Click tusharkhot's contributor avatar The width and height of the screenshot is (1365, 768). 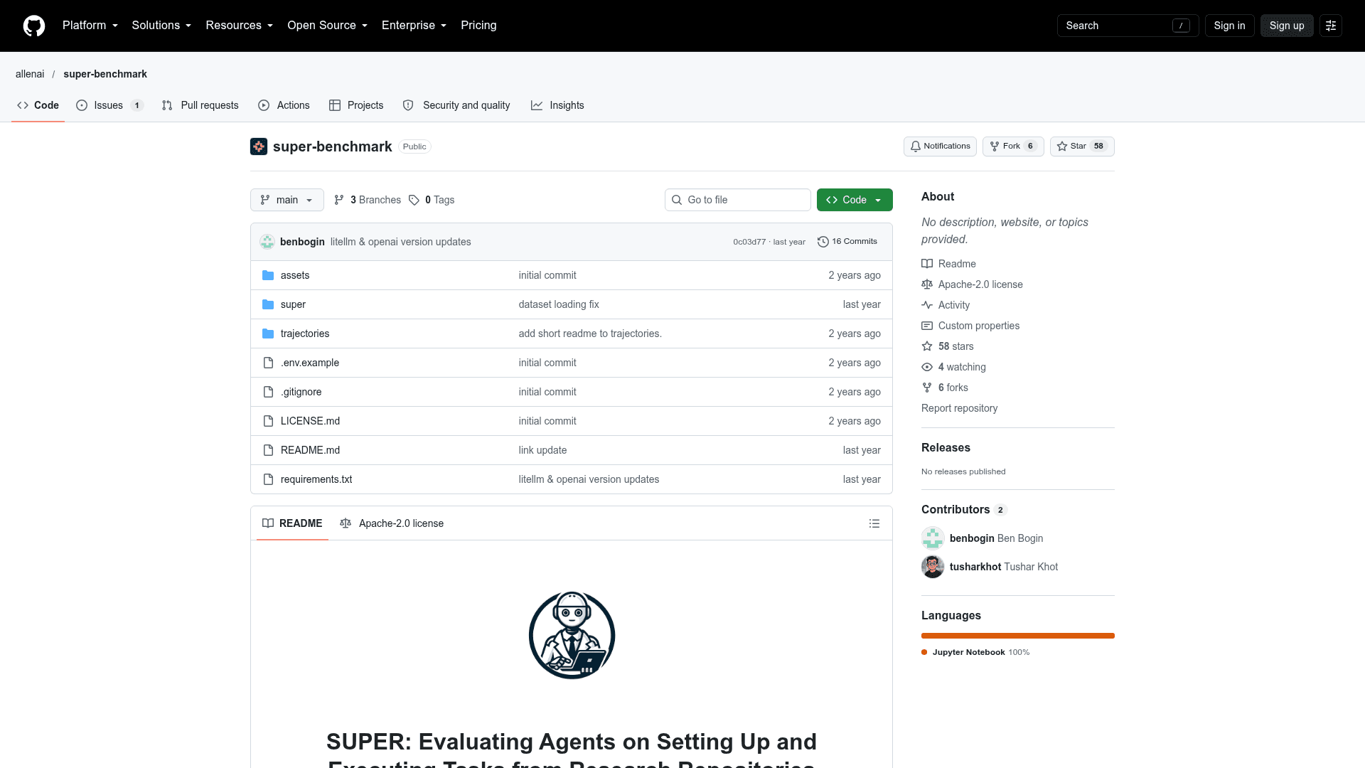tap(933, 567)
